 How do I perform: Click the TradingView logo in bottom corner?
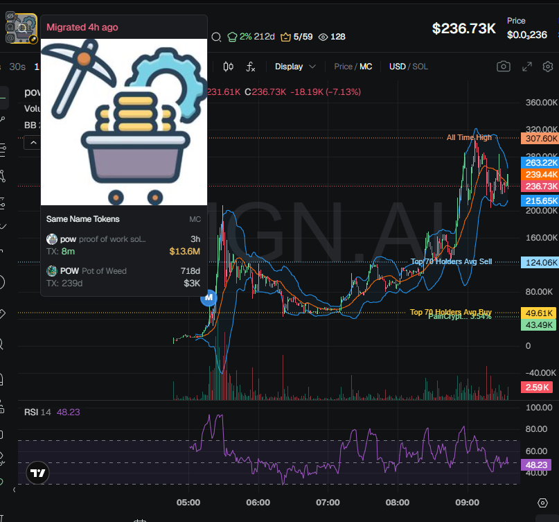[37, 473]
